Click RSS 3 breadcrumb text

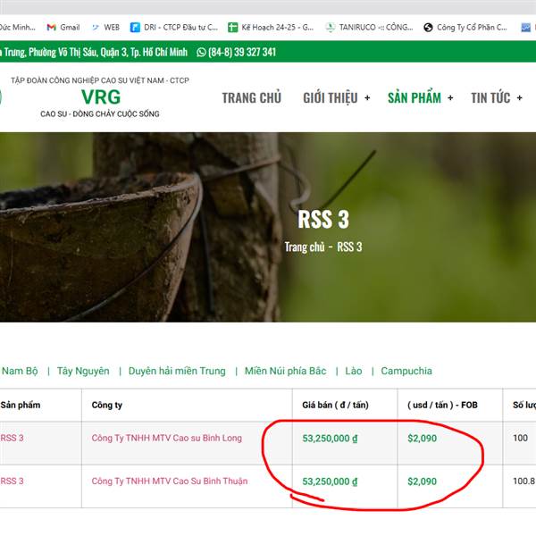[x=349, y=247]
